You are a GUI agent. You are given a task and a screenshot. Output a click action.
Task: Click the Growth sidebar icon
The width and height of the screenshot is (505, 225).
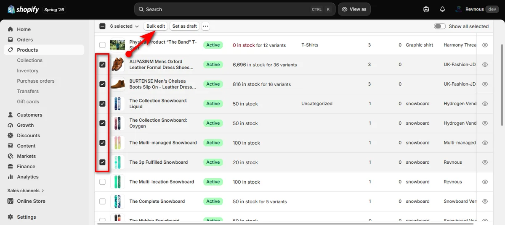[11, 125]
